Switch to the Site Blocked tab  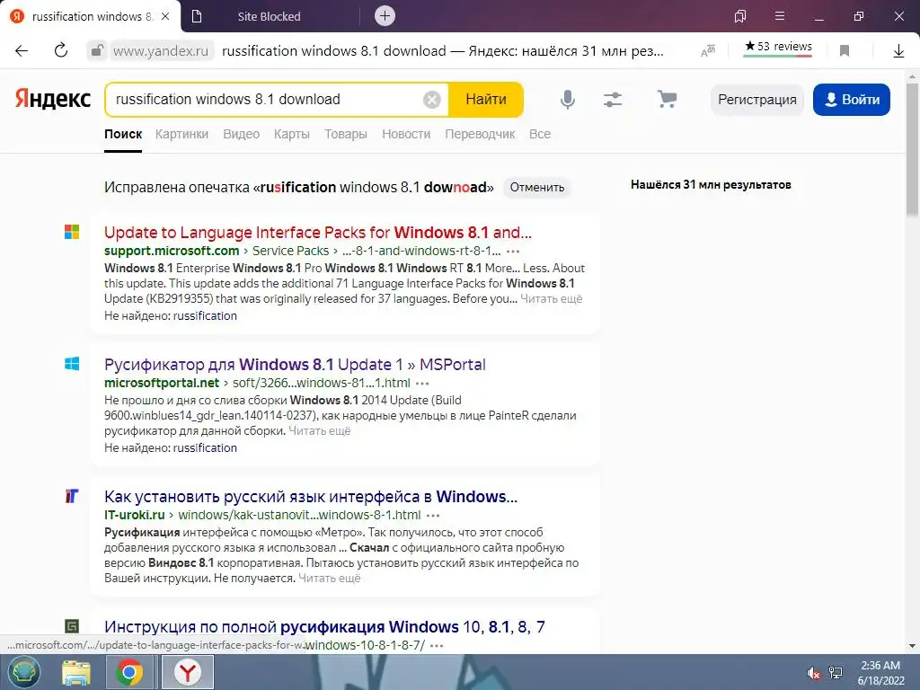tap(269, 16)
